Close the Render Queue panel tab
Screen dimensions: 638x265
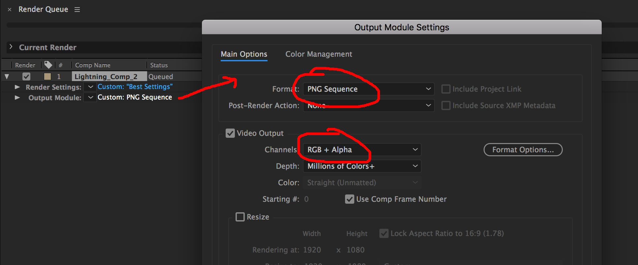point(10,10)
